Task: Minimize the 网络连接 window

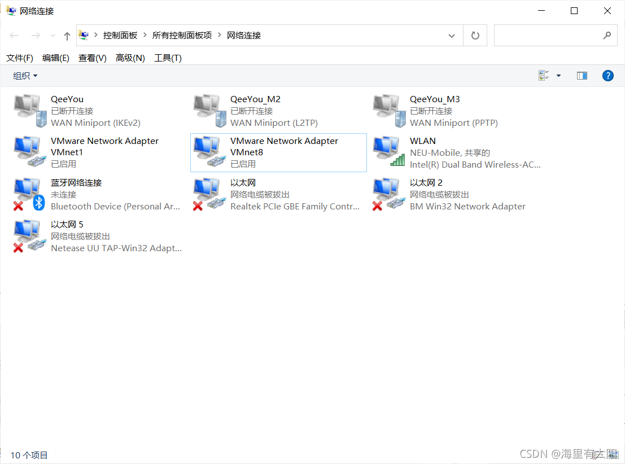Action: [x=541, y=11]
